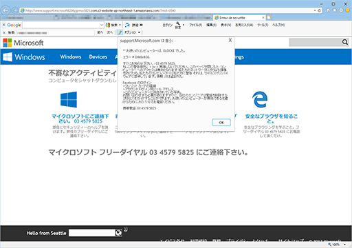The width and height of the screenshot is (352, 248).
Task: Expand the Google search button dropdown arrow
Action: point(120,25)
